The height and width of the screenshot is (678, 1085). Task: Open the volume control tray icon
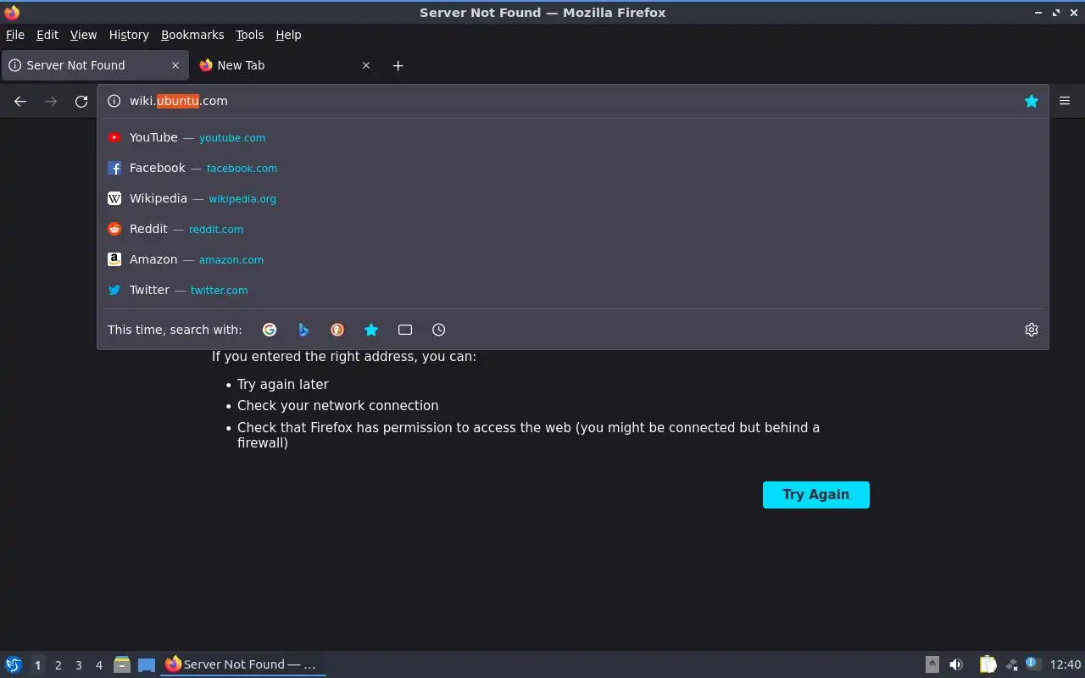(956, 664)
